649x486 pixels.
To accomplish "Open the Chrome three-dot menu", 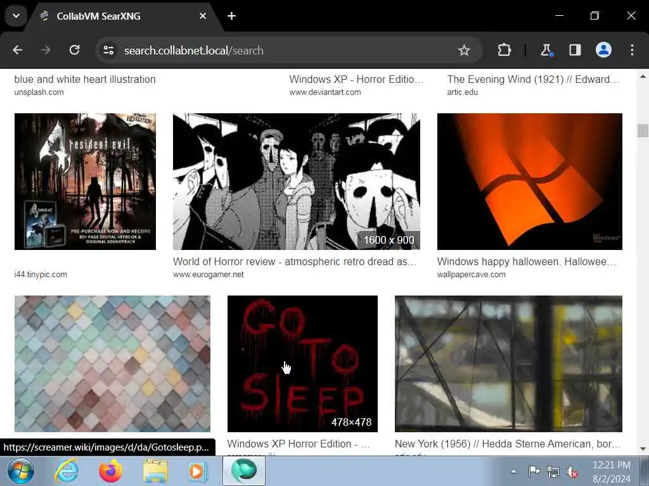I will (632, 51).
